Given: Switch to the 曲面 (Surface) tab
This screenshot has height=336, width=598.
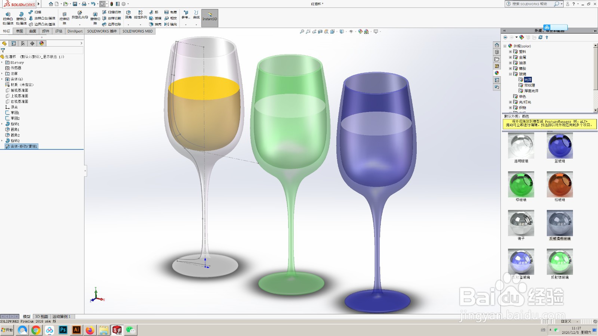Looking at the screenshot, I should coord(33,31).
